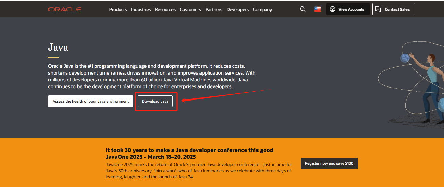Expand the Industries navigation menu
Viewport: 444px width, 187px height.
pos(141,9)
